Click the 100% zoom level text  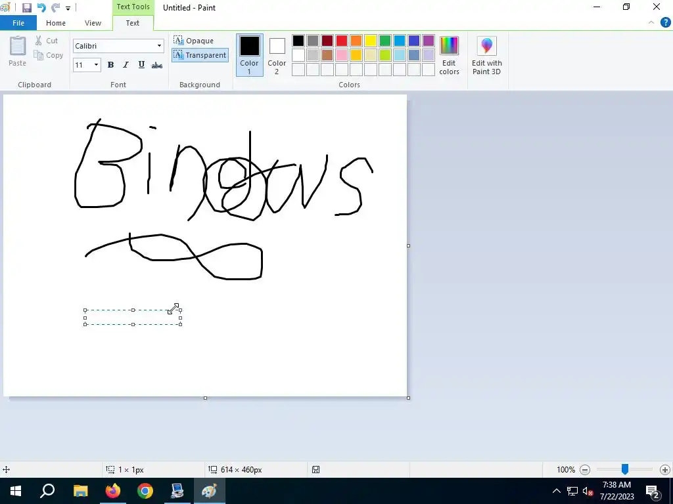[566, 470]
